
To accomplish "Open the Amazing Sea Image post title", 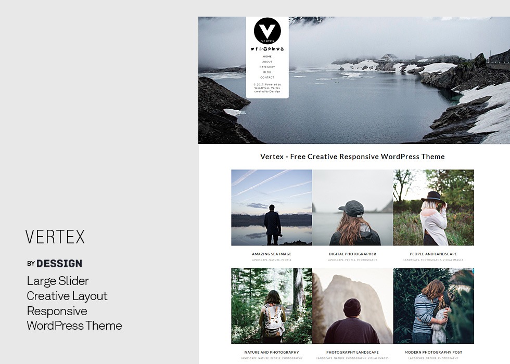I will pos(272,254).
